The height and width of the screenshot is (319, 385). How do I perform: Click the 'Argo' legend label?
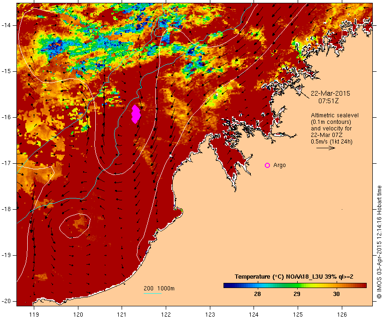pos(279,165)
